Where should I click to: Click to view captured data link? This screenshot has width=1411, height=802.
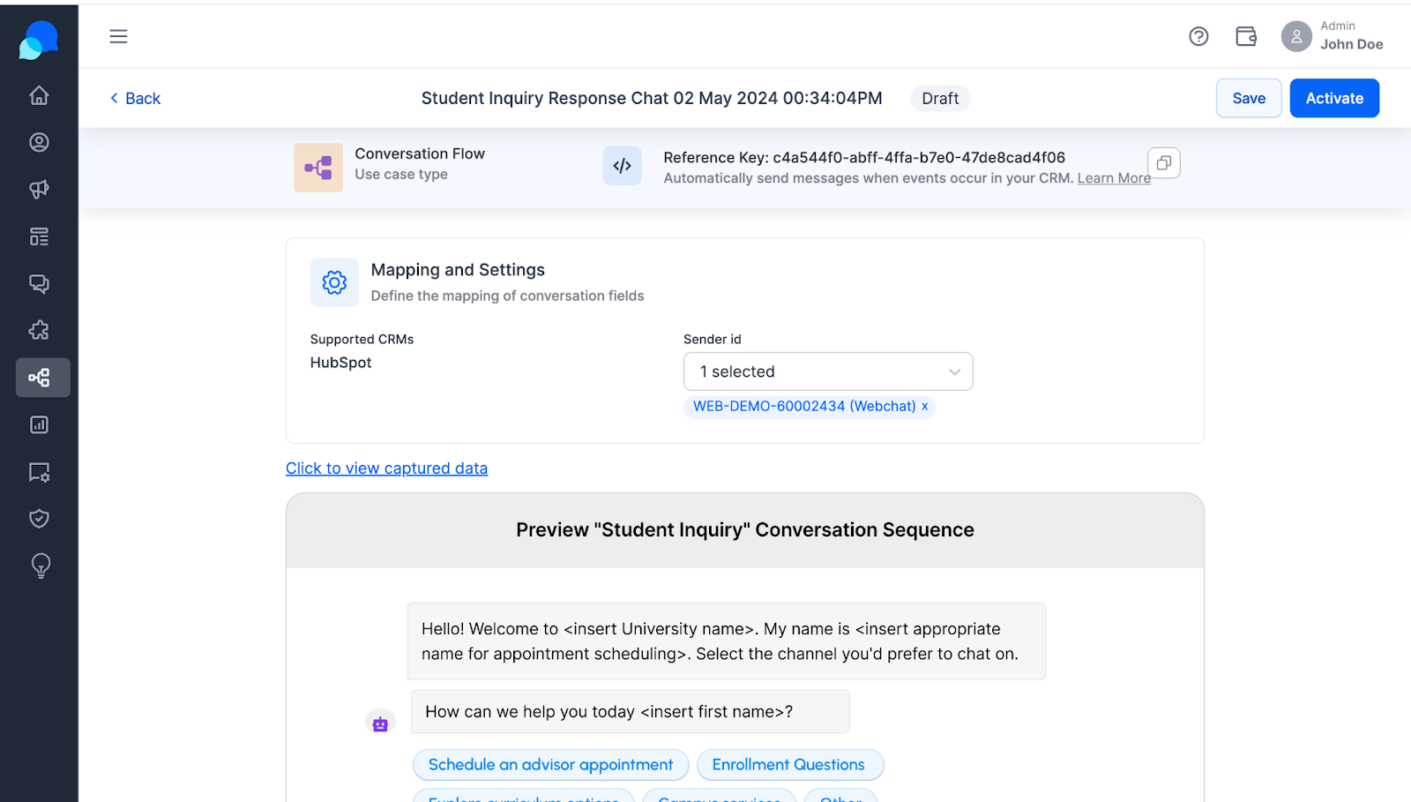pos(386,468)
